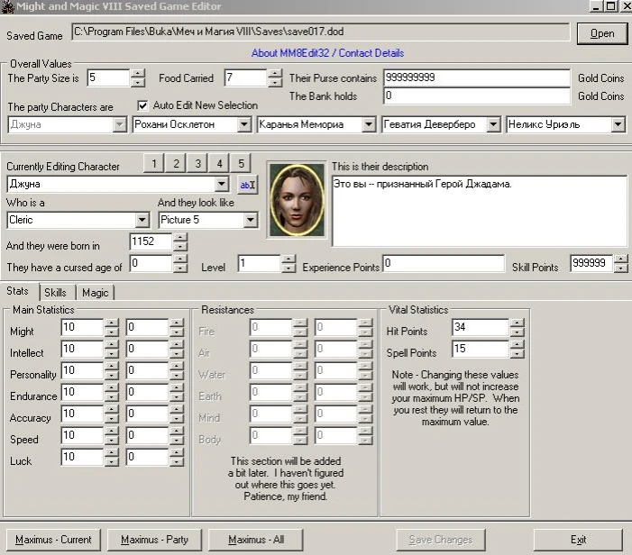This screenshot has width=632, height=555.
Task: Click the Open saved game button
Action: 602,34
